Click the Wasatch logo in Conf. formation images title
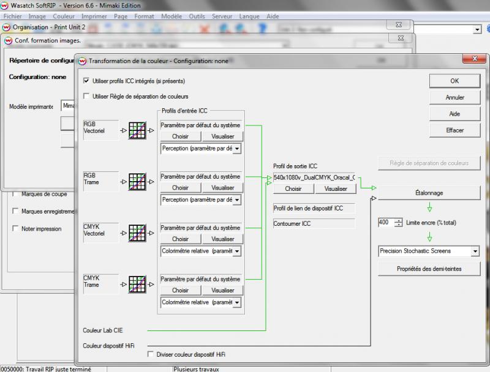 (8, 41)
